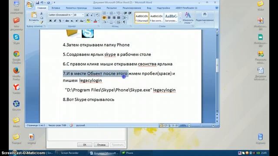278x156 pixels.
Task: Click the zoom slider in status bar
Action: tap(201, 125)
